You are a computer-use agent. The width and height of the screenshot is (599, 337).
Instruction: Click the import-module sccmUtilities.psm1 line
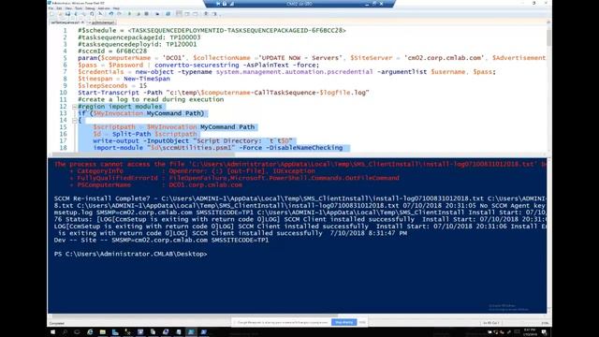pyautogui.click(x=218, y=148)
